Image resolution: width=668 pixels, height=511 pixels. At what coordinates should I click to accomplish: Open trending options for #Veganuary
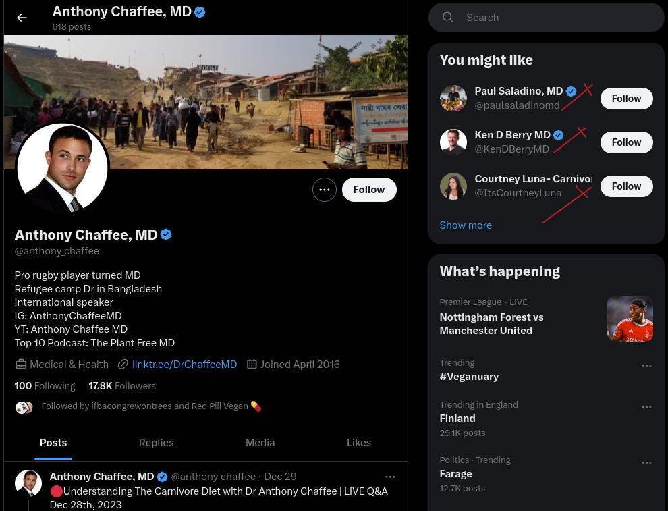[646, 365]
